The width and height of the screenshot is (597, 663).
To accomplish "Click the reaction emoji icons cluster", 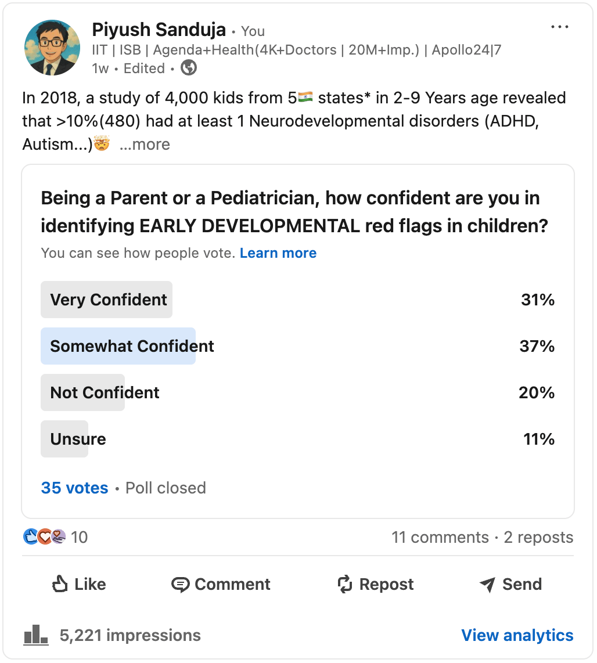I will pos(45,537).
